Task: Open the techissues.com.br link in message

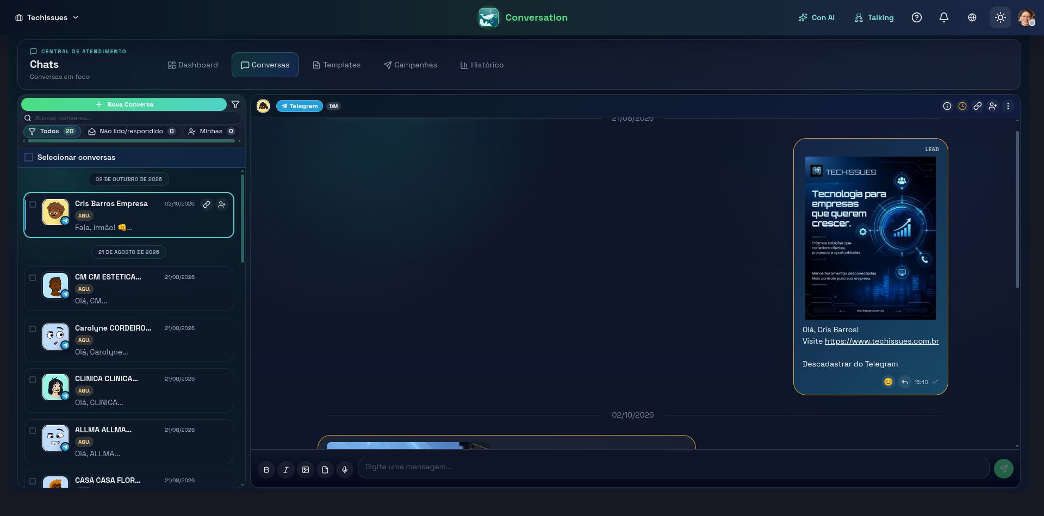Action: click(x=881, y=341)
